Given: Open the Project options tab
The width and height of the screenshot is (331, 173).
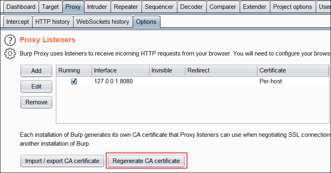Looking at the screenshot, I should [x=292, y=7].
